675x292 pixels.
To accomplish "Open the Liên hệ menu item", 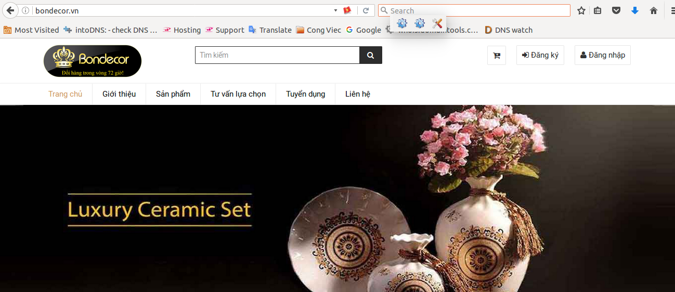I will pos(358,94).
